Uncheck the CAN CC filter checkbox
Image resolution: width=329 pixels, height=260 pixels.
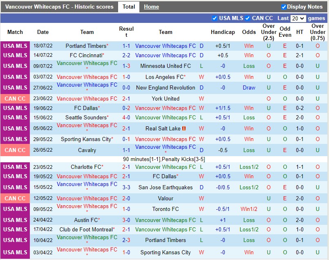(248, 18)
